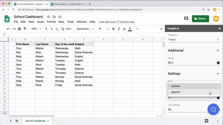Select column D header

point(64,40)
